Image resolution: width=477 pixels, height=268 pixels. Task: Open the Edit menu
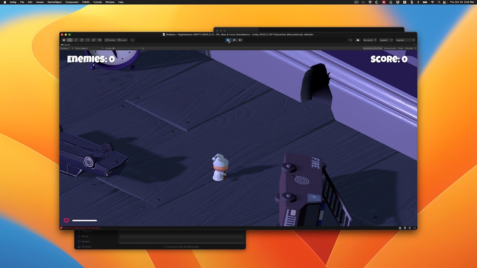click(x=30, y=2)
